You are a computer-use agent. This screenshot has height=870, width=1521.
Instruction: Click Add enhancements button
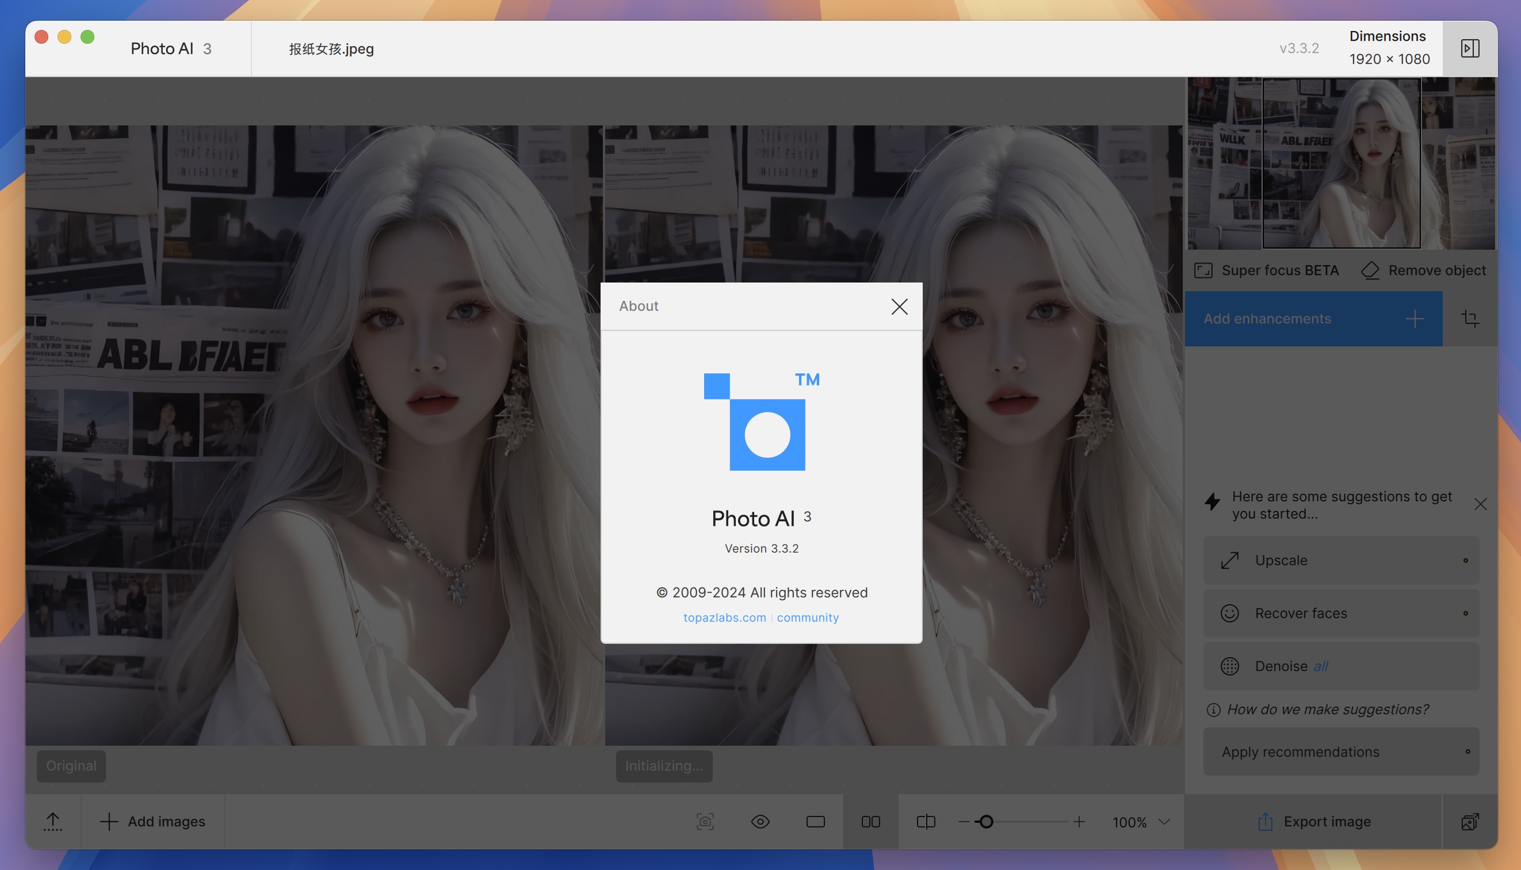[1313, 319]
